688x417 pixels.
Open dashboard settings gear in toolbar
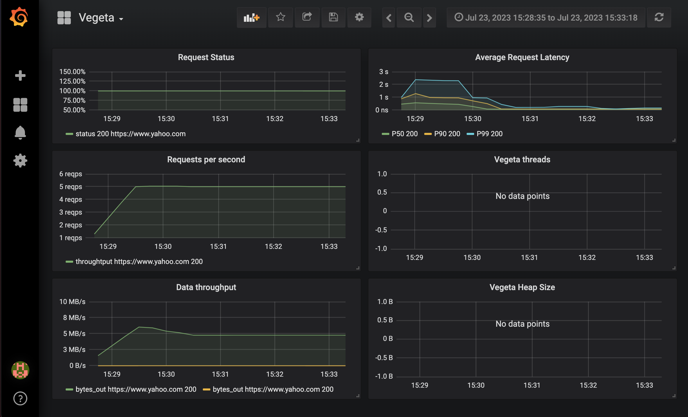[359, 17]
